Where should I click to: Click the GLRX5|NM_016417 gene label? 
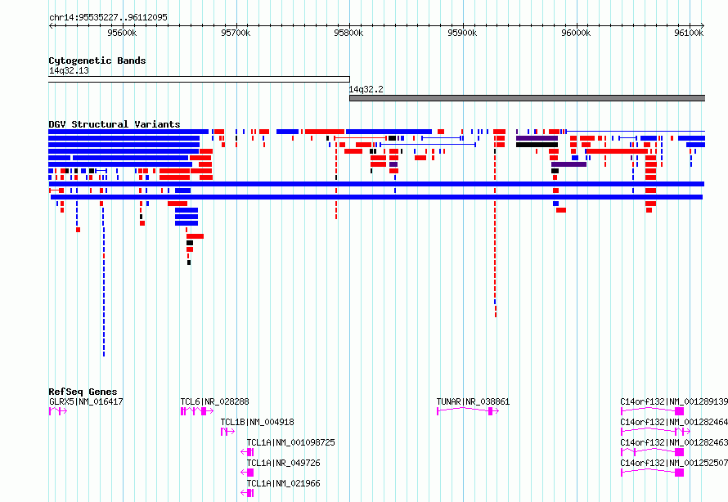[86, 401]
